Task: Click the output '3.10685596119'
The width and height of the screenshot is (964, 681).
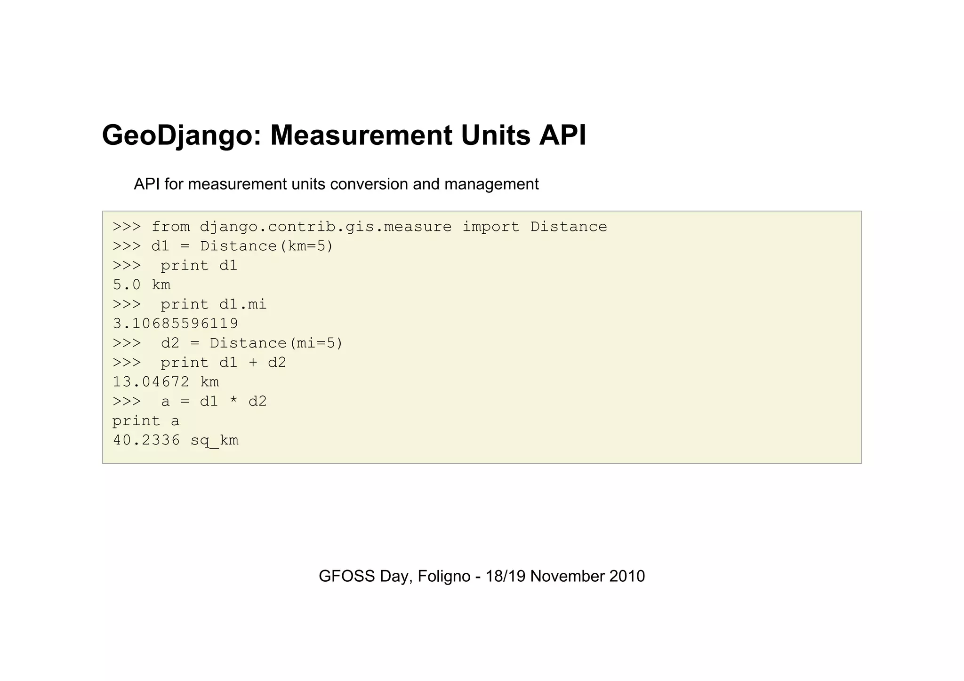Action: pyautogui.click(x=176, y=324)
